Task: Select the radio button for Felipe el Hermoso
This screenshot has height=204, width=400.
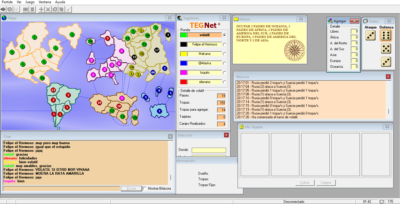Action: point(225,44)
